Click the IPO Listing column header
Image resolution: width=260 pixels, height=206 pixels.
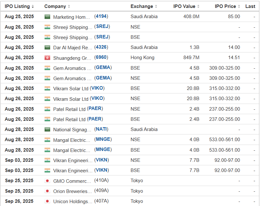[x=17, y=6]
